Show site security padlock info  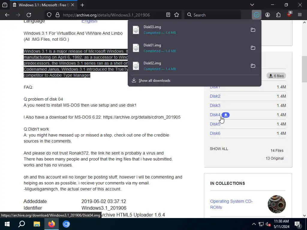[57, 15]
